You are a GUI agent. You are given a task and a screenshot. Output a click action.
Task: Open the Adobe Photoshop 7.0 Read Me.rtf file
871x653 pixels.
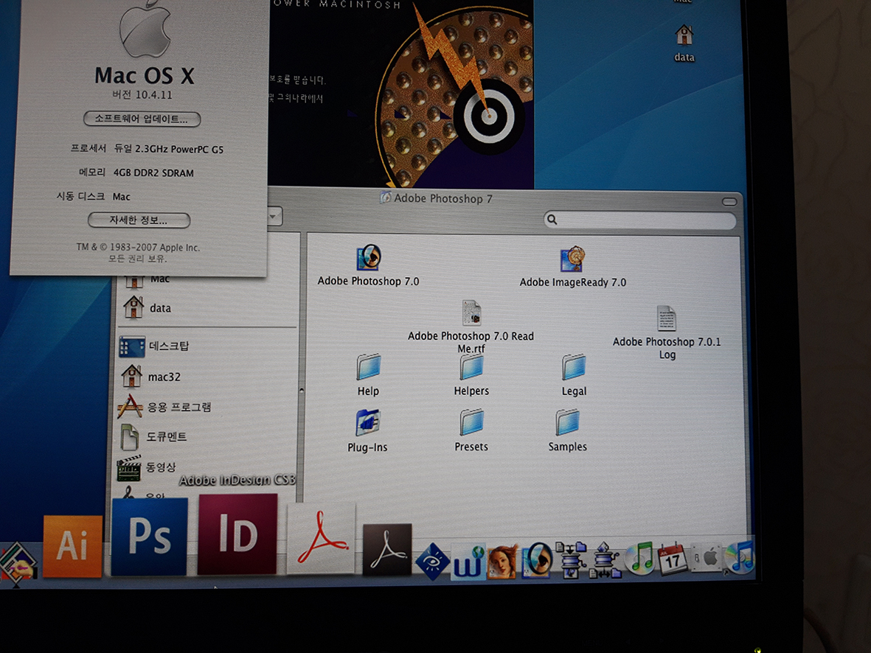click(471, 313)
